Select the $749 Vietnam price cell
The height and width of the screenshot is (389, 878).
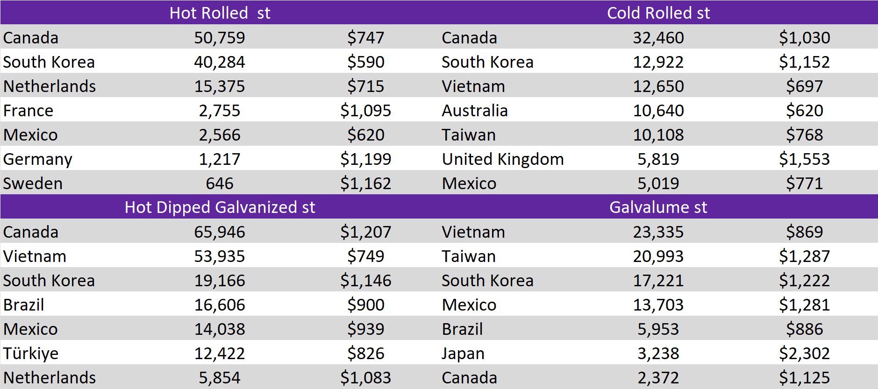click(x=365, y=256)
